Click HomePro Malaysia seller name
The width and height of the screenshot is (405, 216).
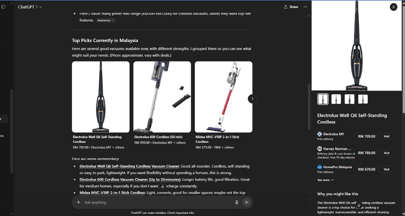(x=338, y=167)
